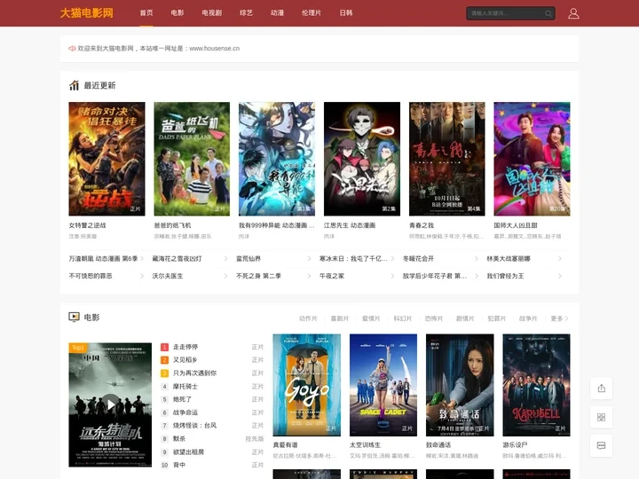Open the 不死之身 第二季 link

[259, 276]
